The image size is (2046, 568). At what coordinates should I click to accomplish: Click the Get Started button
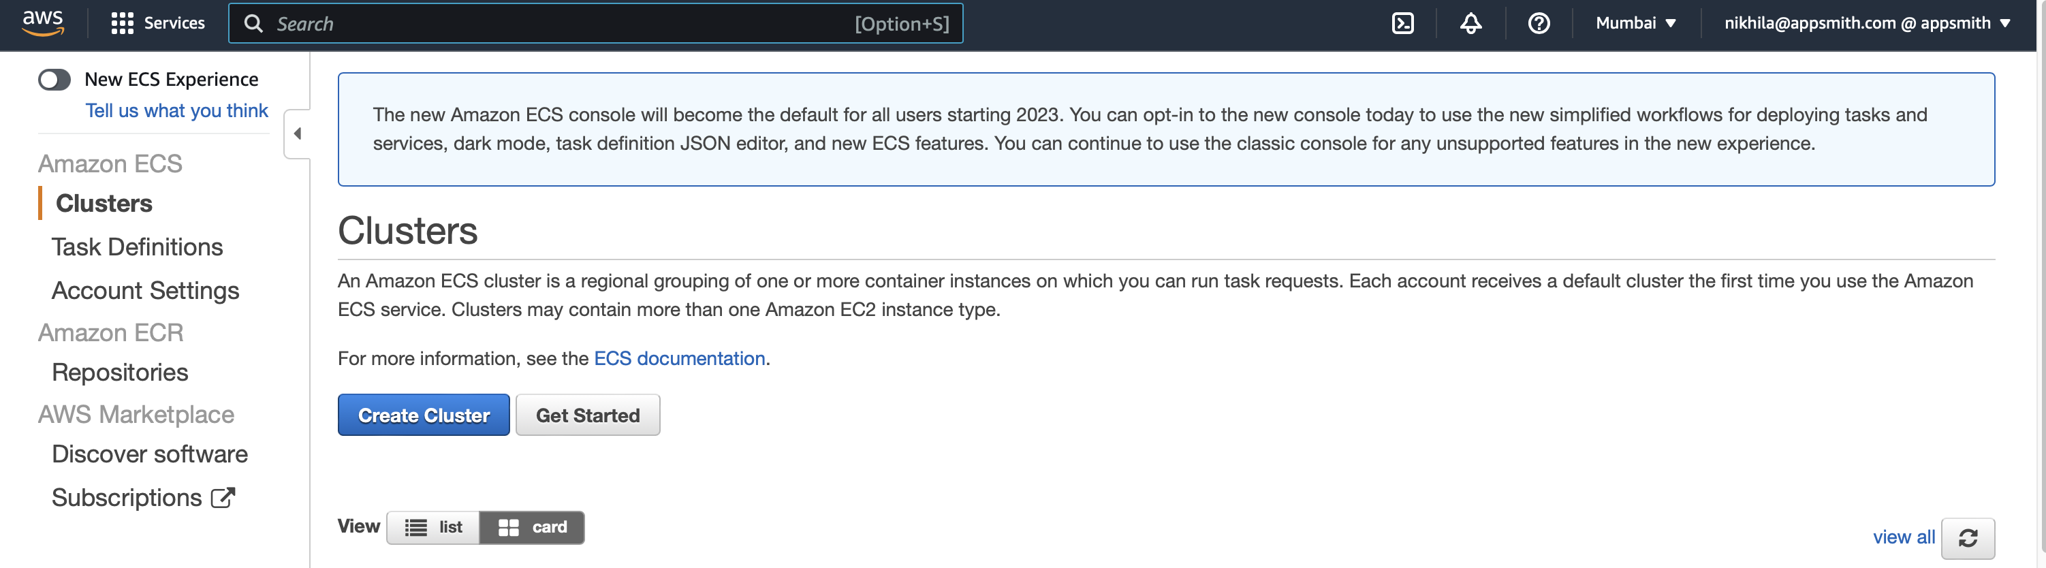[x=588, y=415]
